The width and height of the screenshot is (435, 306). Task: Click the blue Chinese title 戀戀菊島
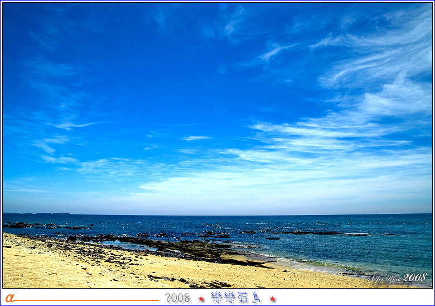point(236,298)
